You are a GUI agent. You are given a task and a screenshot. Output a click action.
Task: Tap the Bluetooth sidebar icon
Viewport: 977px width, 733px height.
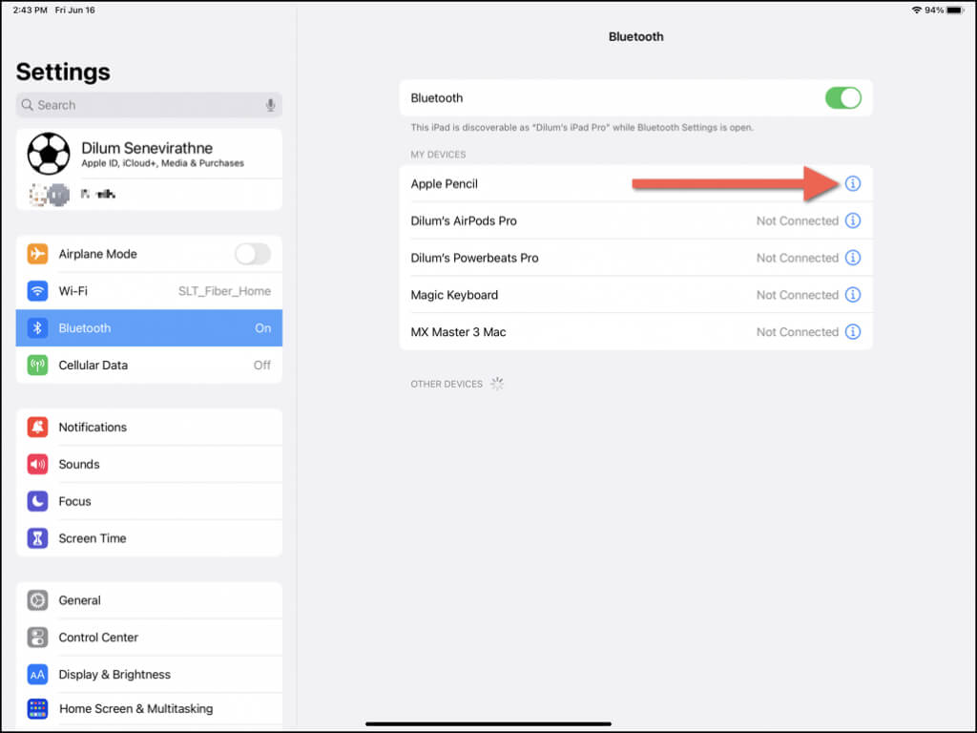pos(37,328)
